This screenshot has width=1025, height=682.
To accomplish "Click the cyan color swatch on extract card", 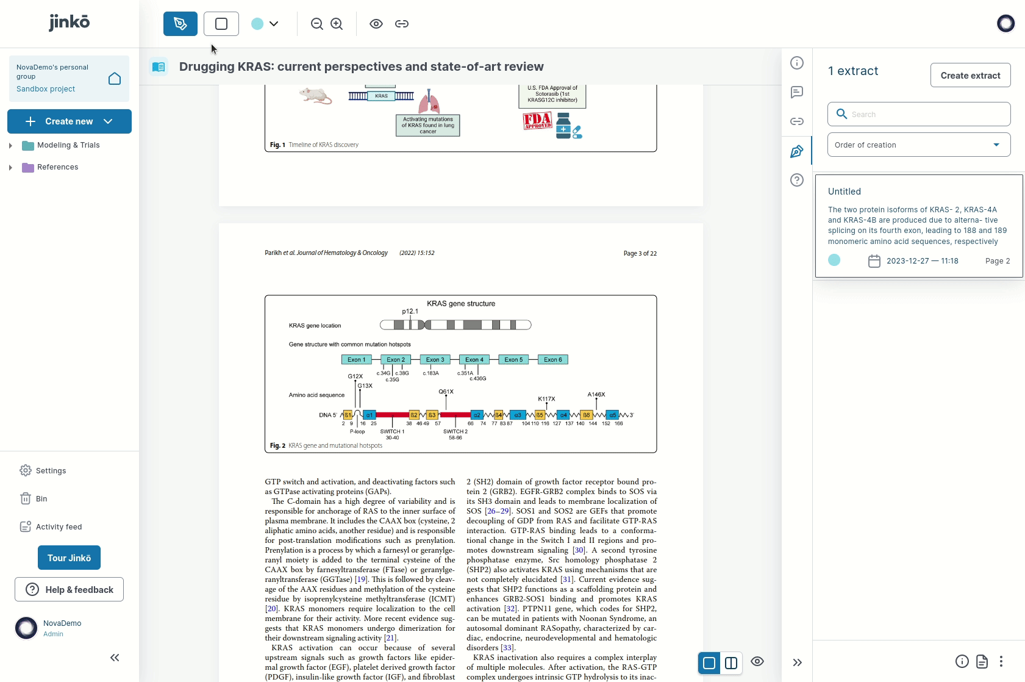I will point(834,260).
